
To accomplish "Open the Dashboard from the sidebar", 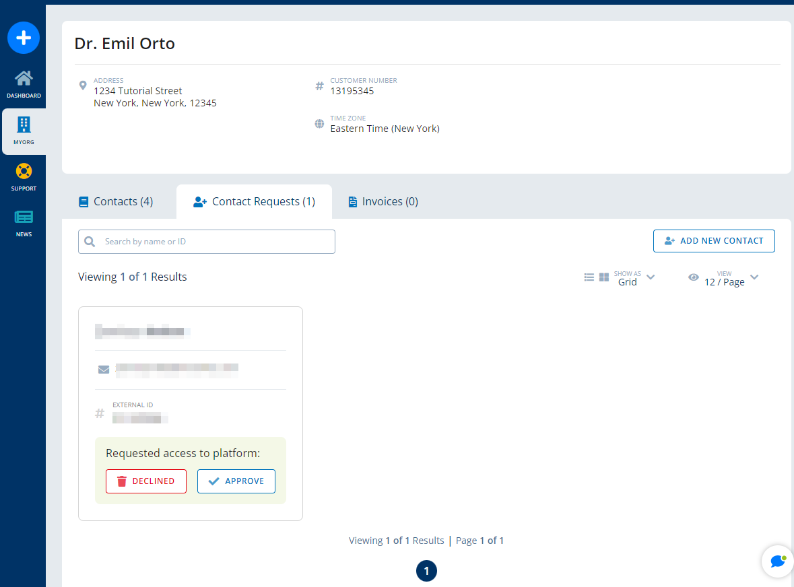I will (x=24, y=83).
